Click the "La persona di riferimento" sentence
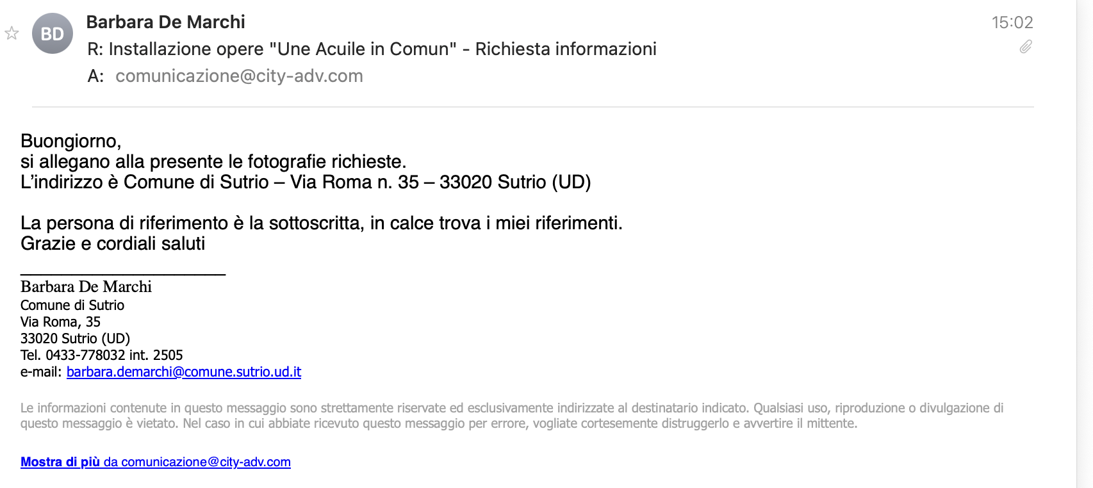This screenshot has height=488, width=1093. [x=321, y=224]
